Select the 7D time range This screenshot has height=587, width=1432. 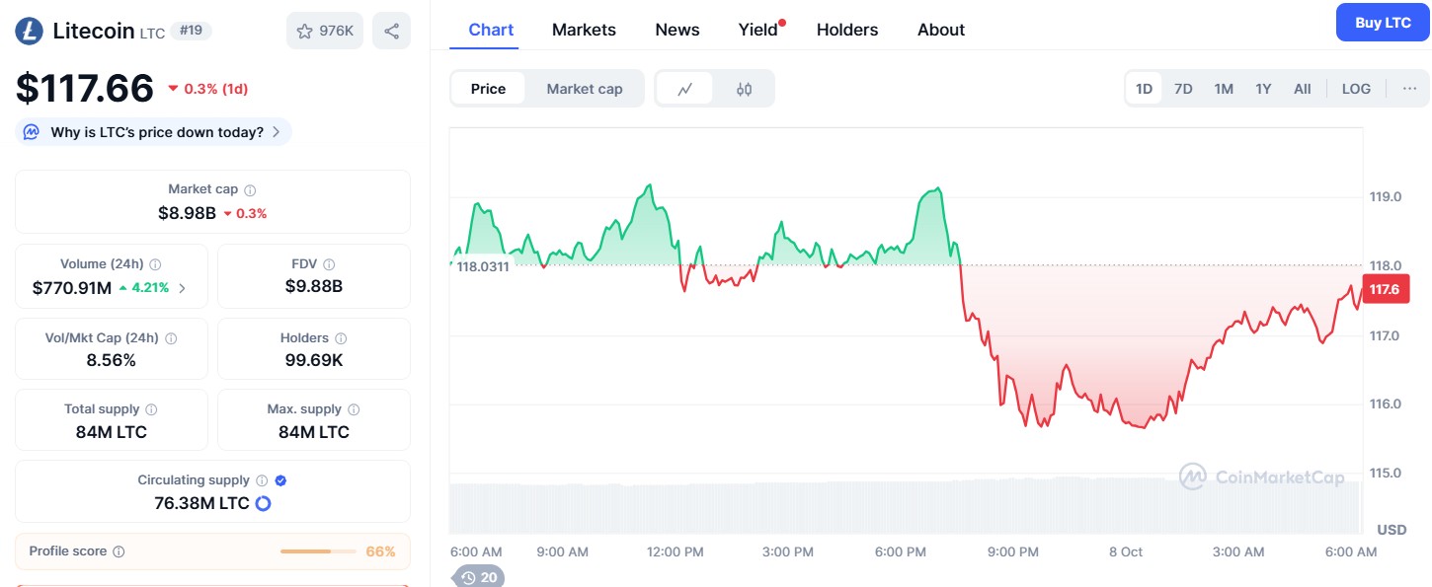coord(1183,89)
